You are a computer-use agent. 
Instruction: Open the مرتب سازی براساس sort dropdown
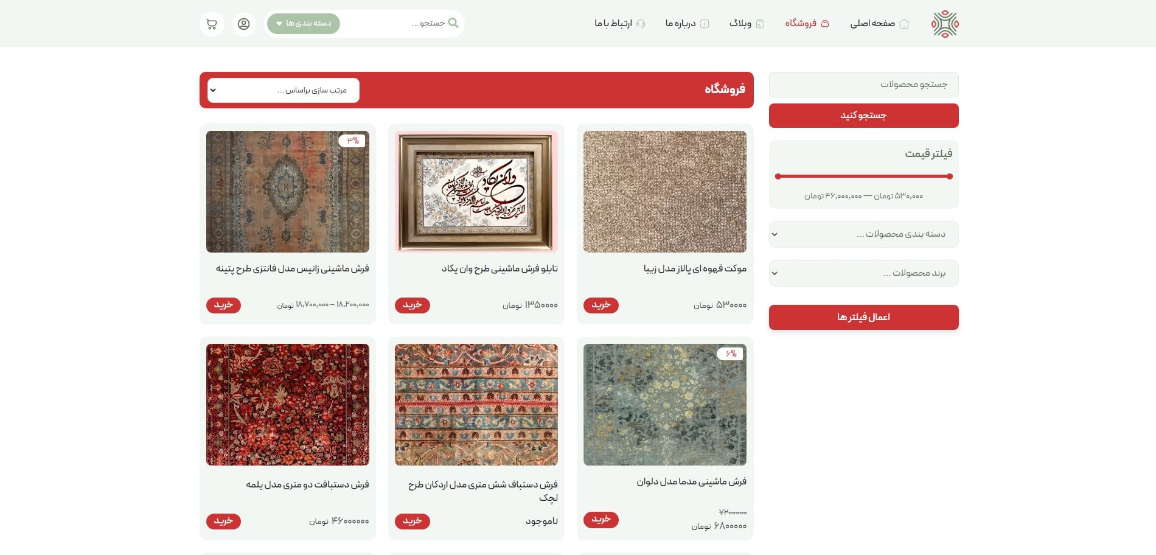[283, 90]
